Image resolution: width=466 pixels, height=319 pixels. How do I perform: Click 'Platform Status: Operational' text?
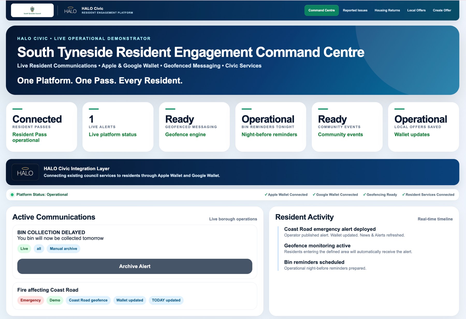pyautogui.click(x=42, y=194)
